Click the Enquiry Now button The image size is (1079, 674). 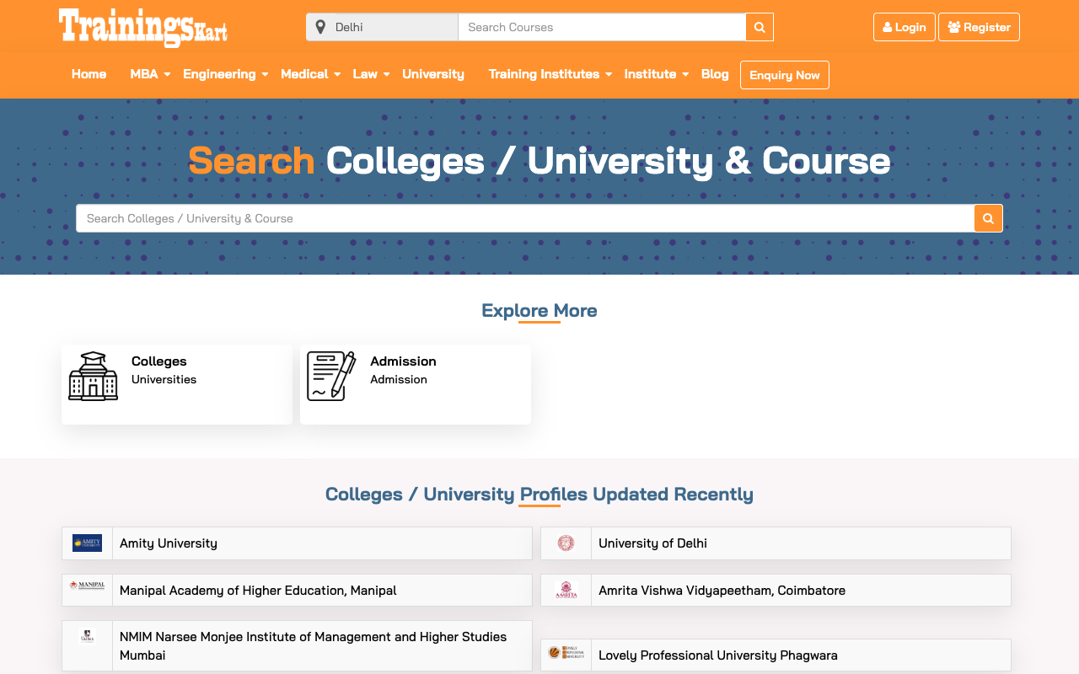click(x=785, y=75)
